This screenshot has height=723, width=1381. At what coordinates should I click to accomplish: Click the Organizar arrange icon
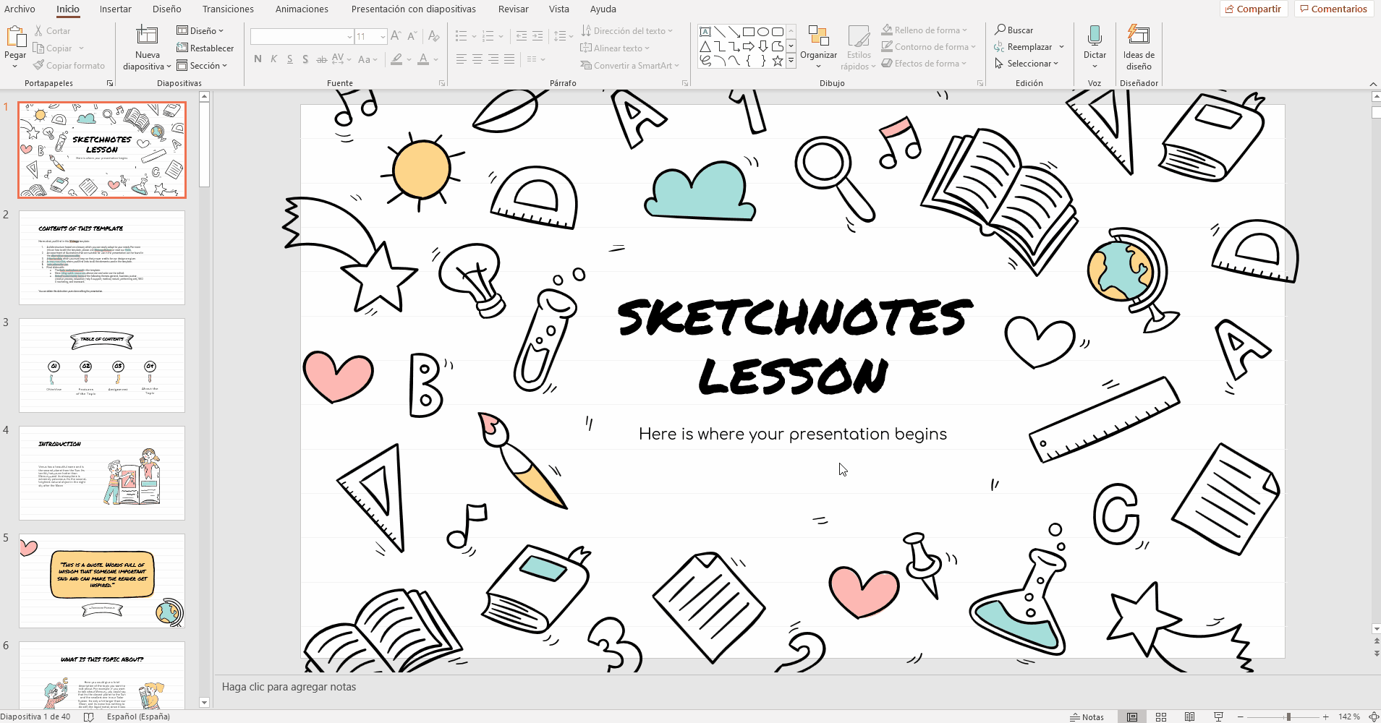tap(818, 36)
